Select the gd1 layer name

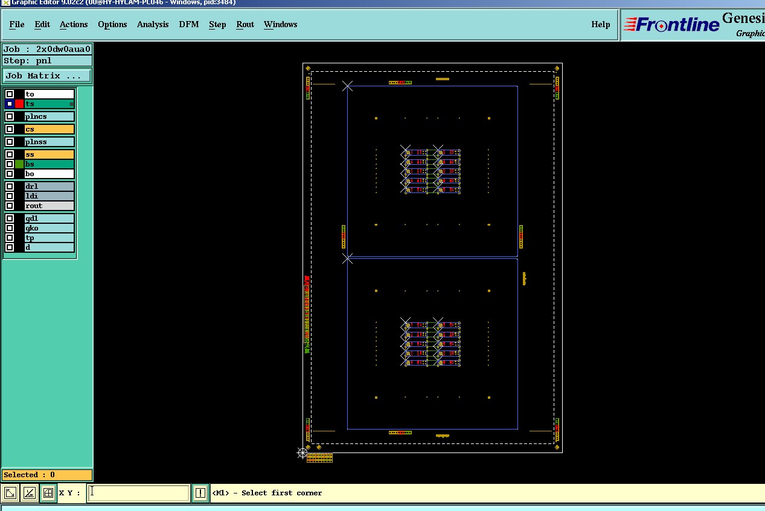(49, 218)
